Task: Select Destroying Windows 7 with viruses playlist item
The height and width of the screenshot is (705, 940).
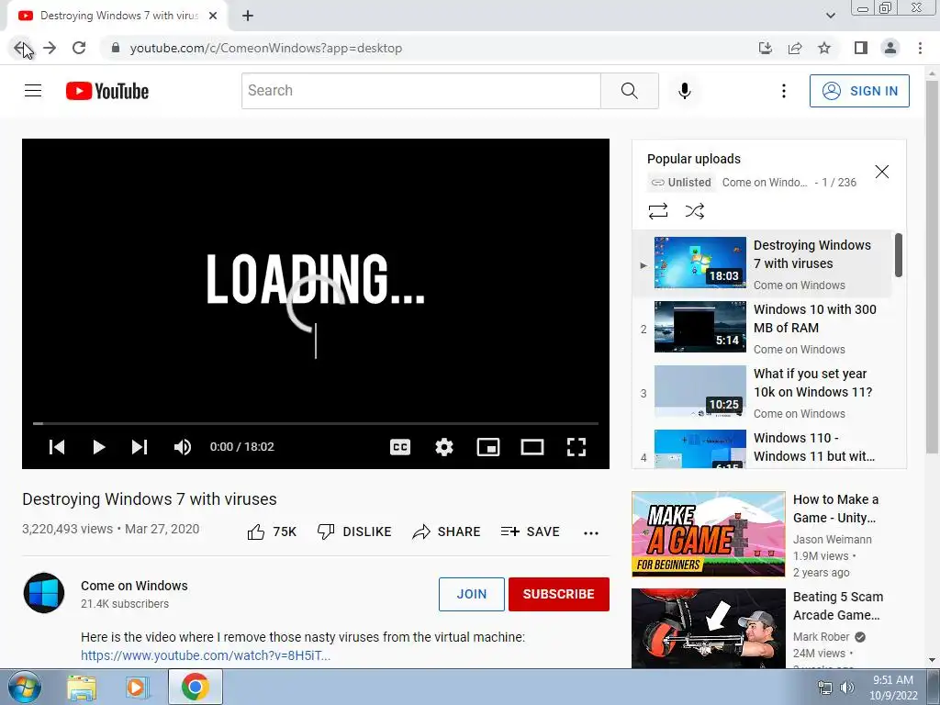Action: (x=763, y=263)
